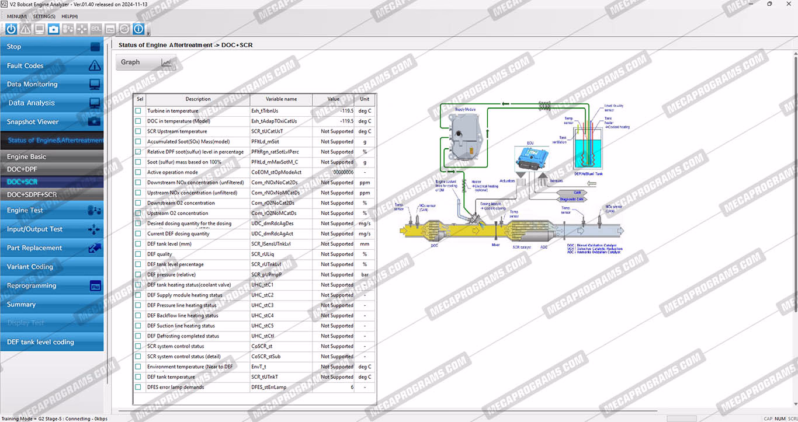Open the HELP(H) menu
The image size is (798, 422).
point(70,16)
